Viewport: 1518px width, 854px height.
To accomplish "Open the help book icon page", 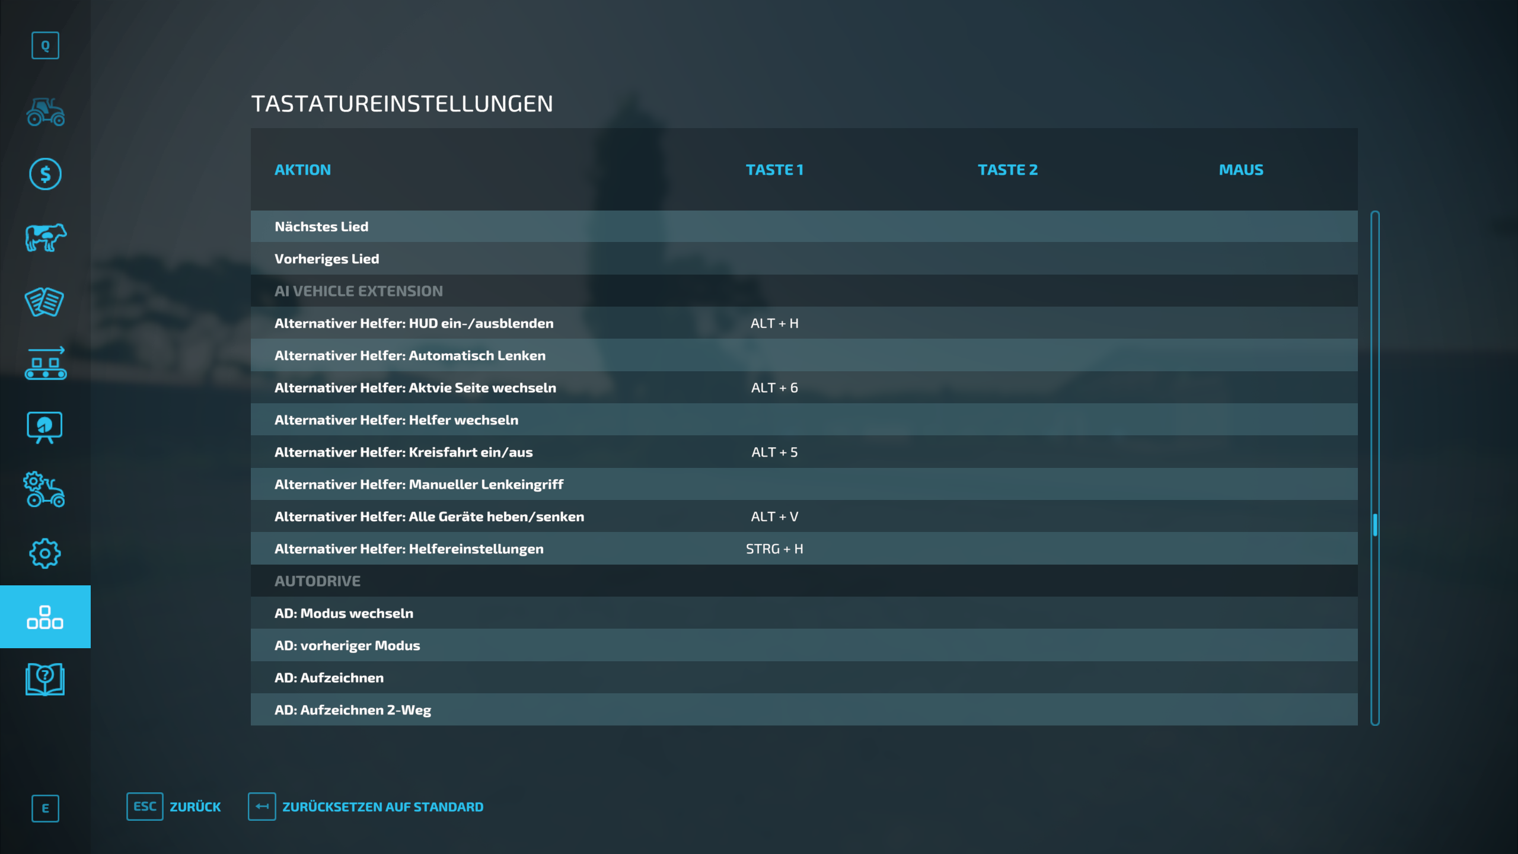I will (45, 680).
